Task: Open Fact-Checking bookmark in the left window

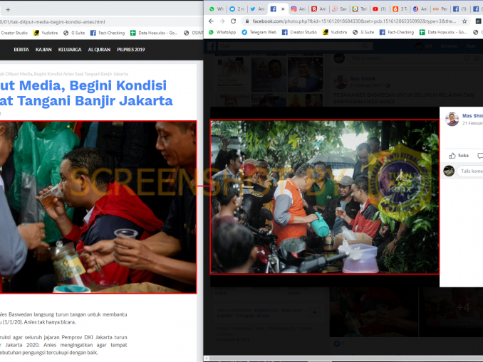Action: (108, 33)
